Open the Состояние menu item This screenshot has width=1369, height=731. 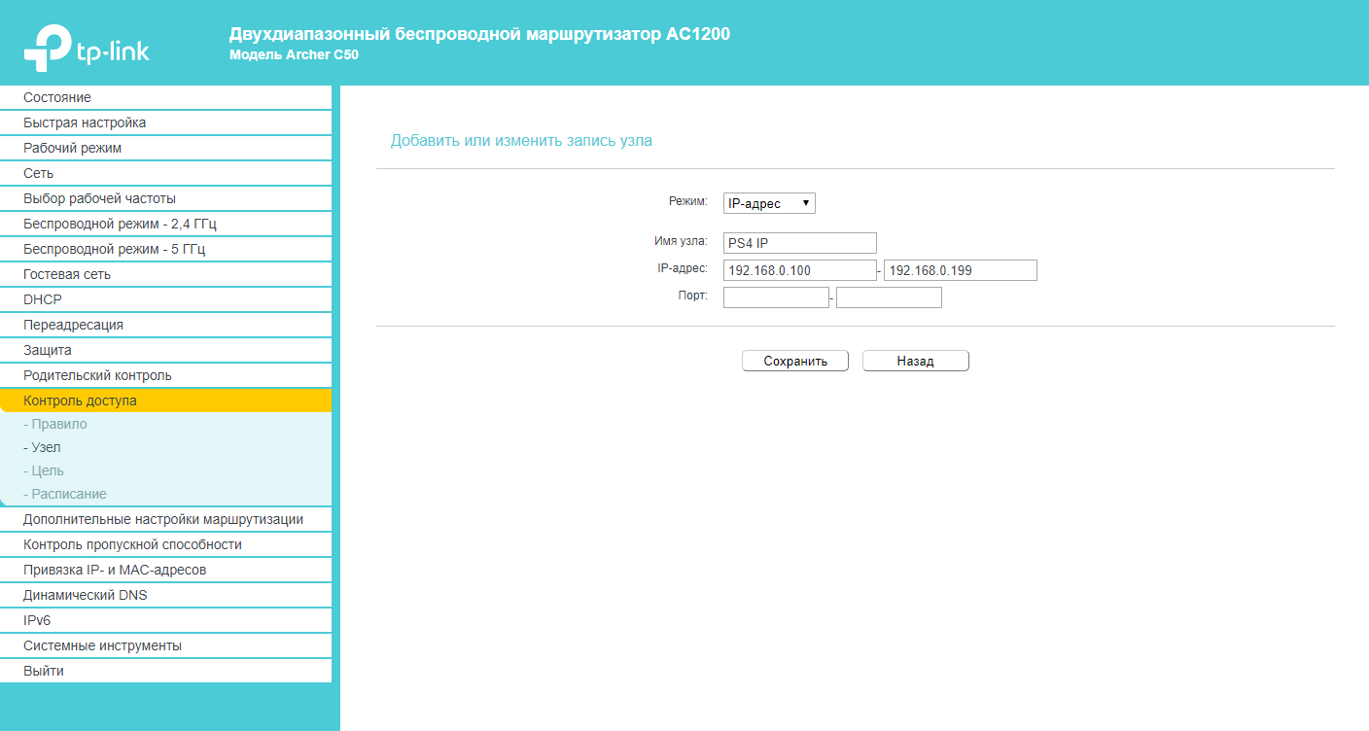click(x=165, y=97)
